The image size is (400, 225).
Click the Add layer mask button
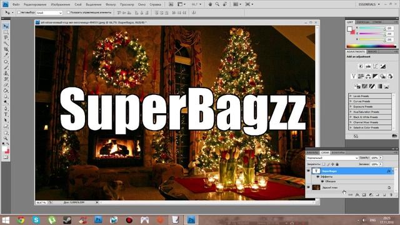click(364, 195)
